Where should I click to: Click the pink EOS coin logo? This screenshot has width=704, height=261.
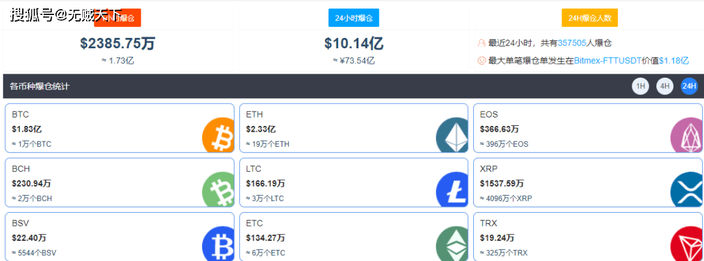tap(686, 136)
